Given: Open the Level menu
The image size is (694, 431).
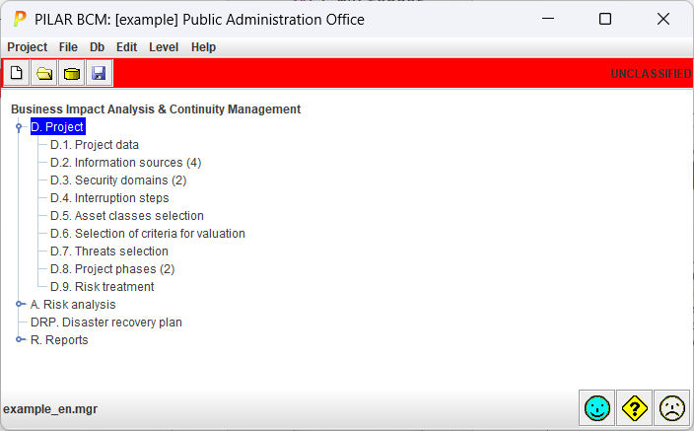Looking at the screenshot, I should pyautogui.click(x=164, y=47).
